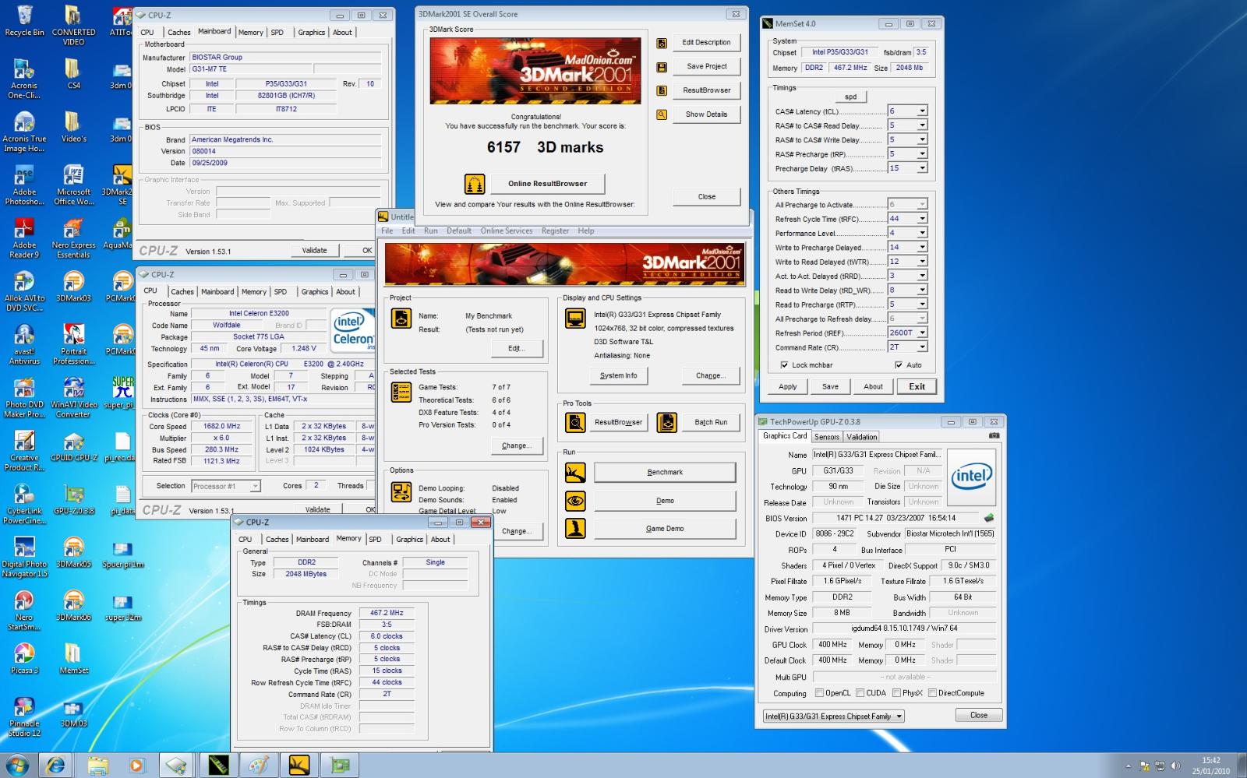
Task: Select Graphics tab in top CPU-Z window
Action: (311, 33)
